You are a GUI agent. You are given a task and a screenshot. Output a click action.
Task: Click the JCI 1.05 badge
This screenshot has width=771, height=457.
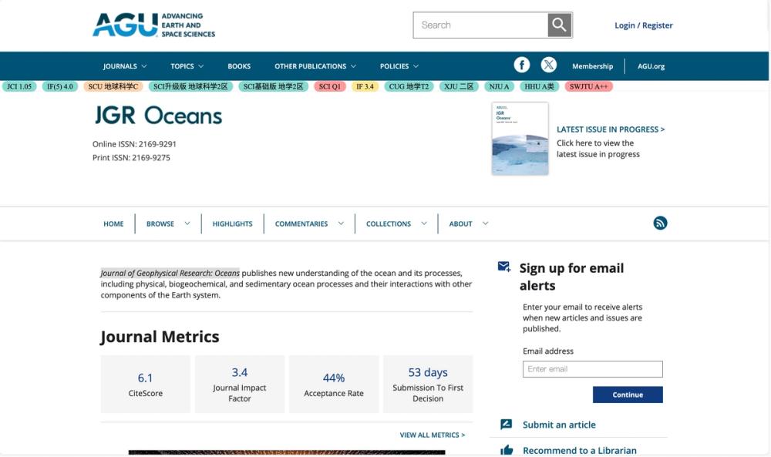pos(19,86)
